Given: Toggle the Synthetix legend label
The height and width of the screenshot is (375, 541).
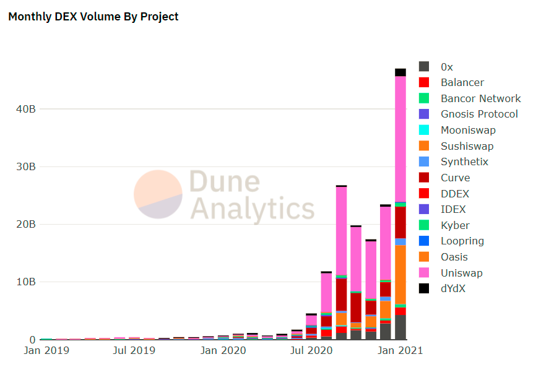Looking at the screenshot, I should [464, 162].
